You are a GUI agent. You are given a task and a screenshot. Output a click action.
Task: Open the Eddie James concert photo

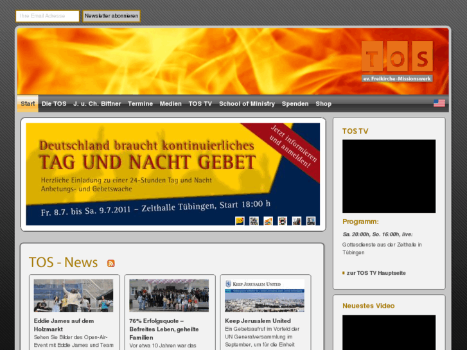click(73, 295)
